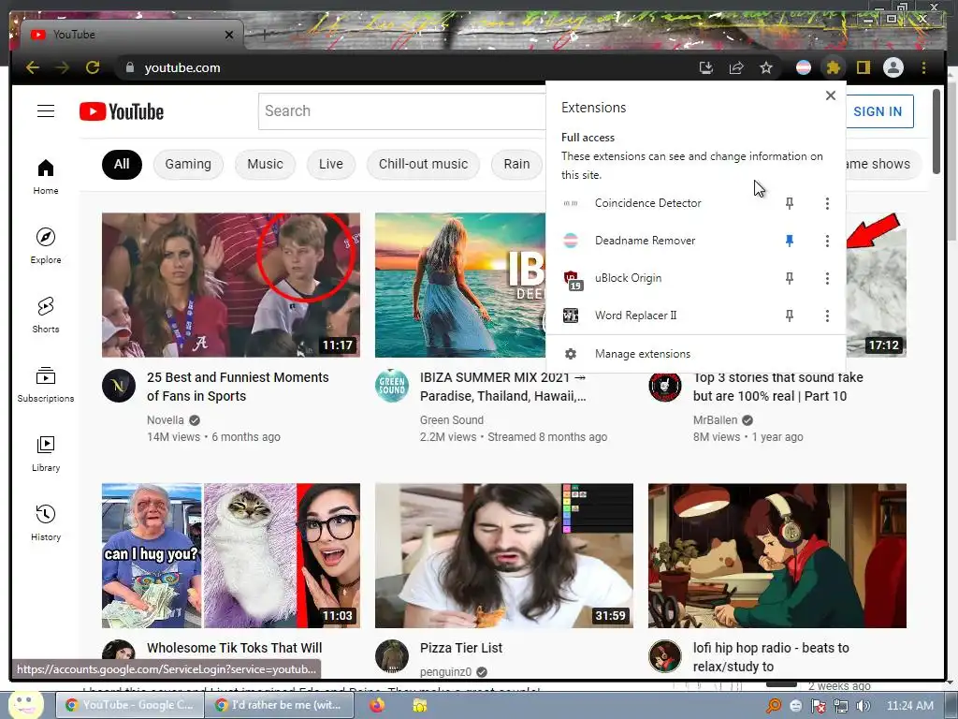Click the share page icon in address bar
The image size is (958, 719).
tap(736, 67)
